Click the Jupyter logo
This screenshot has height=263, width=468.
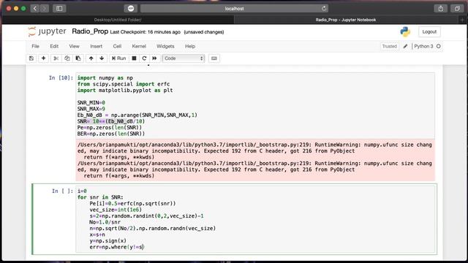[x=47, y=31]
